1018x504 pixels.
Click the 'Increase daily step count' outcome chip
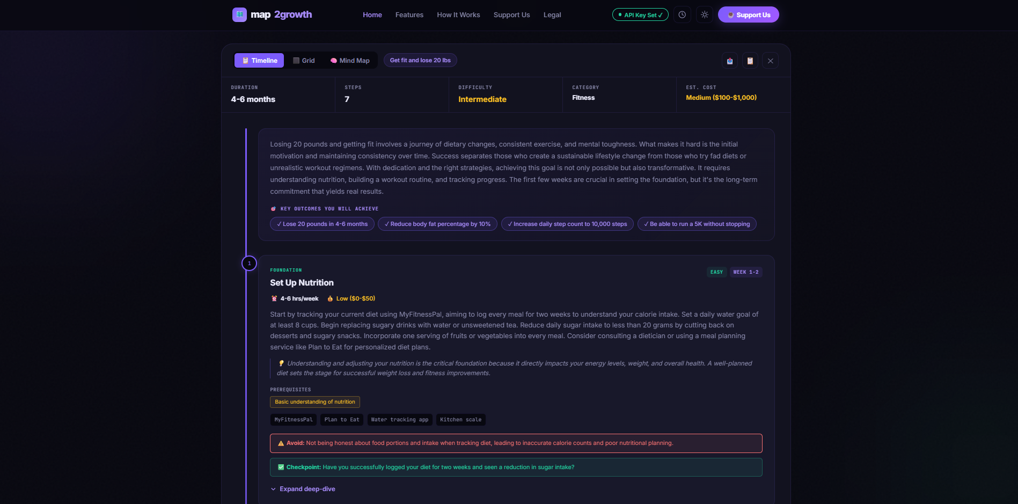click(567, 224)
